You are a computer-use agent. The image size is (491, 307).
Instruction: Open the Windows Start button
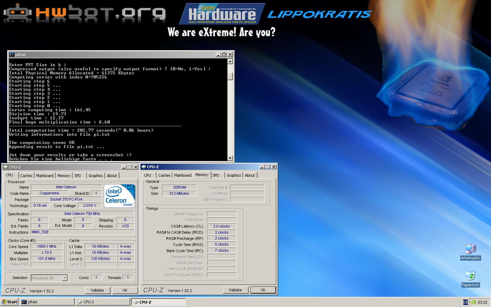(10, 302)
